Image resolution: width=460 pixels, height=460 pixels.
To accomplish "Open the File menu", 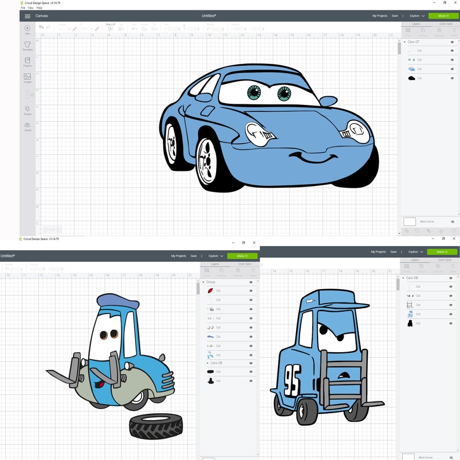I will click(23, 8).
